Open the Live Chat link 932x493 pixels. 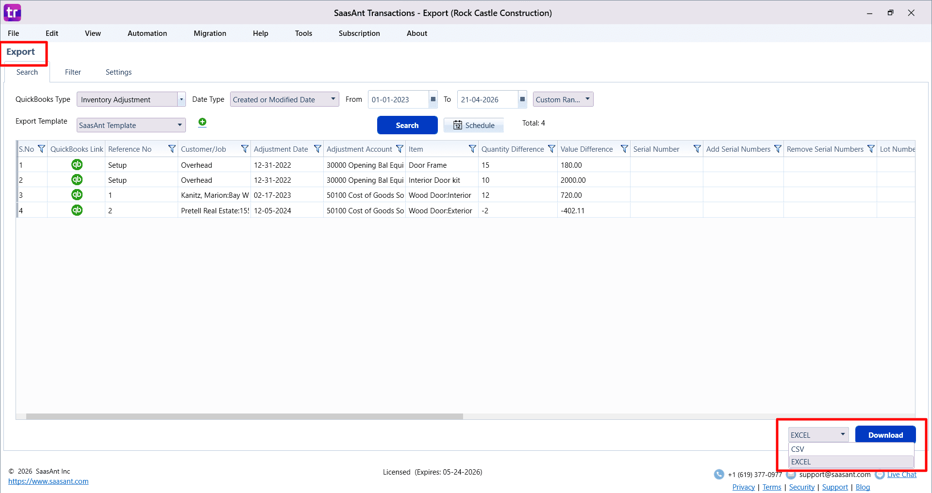tap(902, 475)
